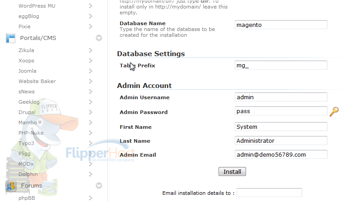Collapse the Portals/CMS category with round arrow
The image size is (349, 202).
click(99, 38)
